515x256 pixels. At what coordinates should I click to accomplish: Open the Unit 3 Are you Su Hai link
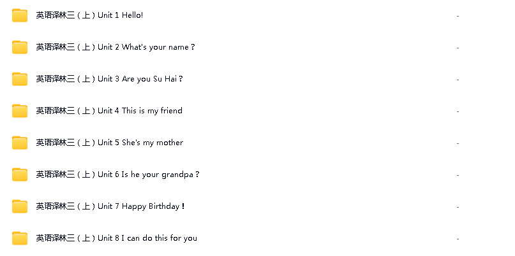point(109,79)
